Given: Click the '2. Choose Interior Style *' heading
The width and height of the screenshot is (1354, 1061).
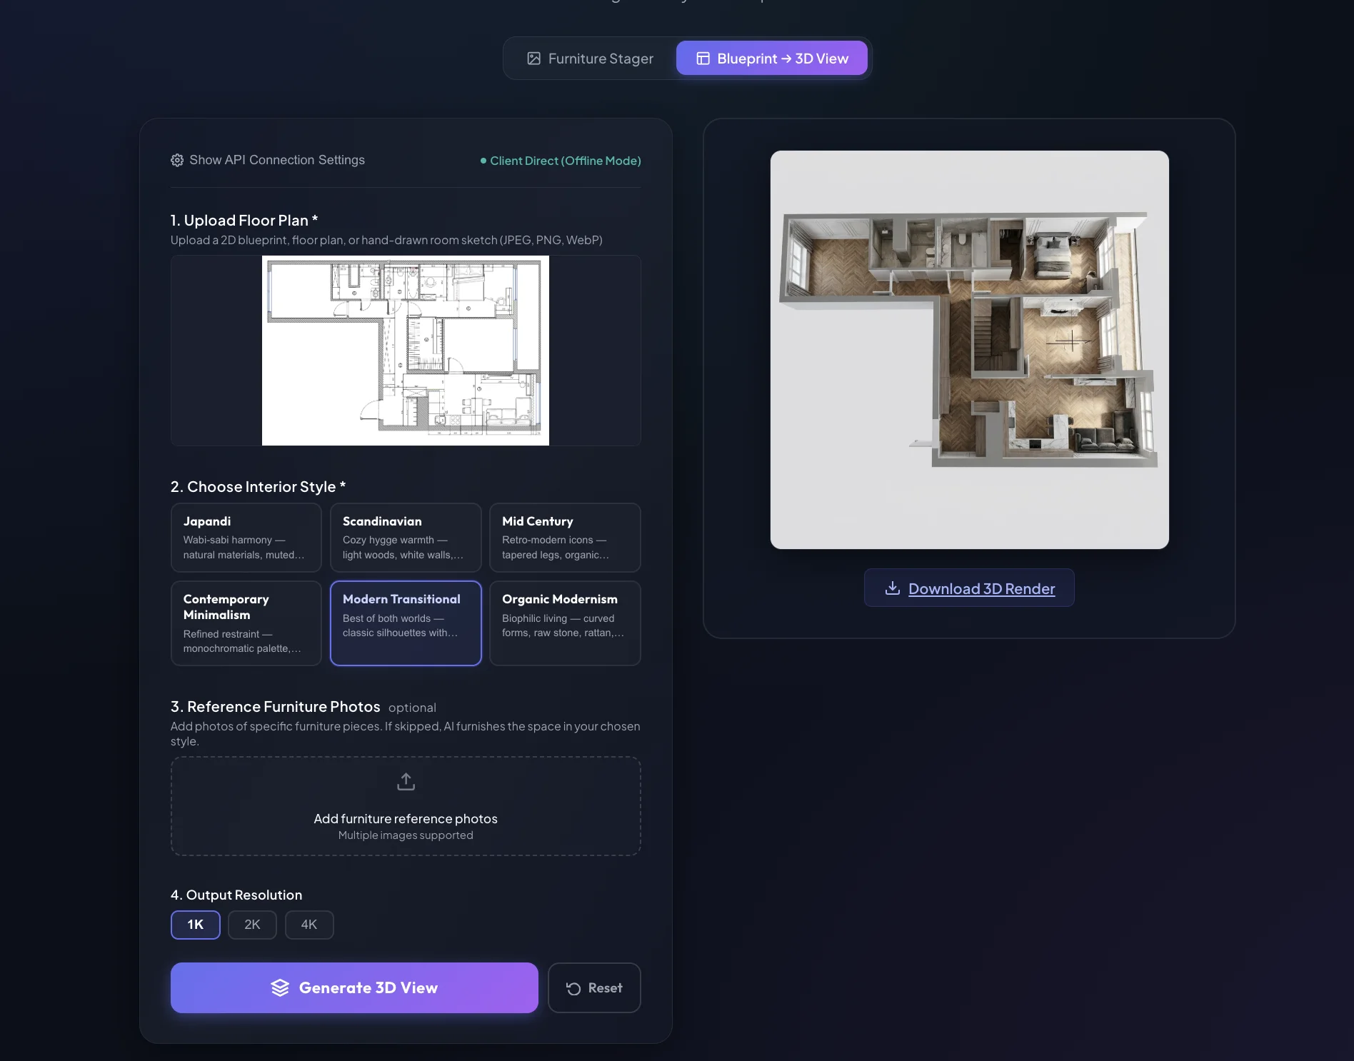Looking at the screenshot, I should [x=259, y=487].
